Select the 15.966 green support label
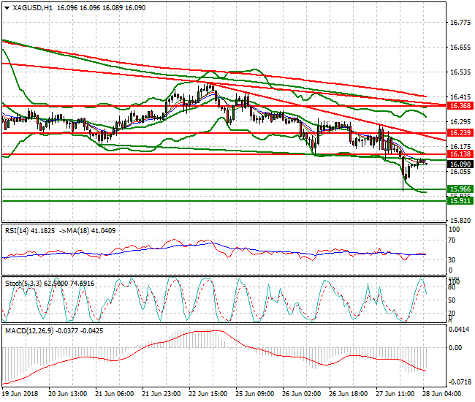The image size is (475, 402). (460, 189)
